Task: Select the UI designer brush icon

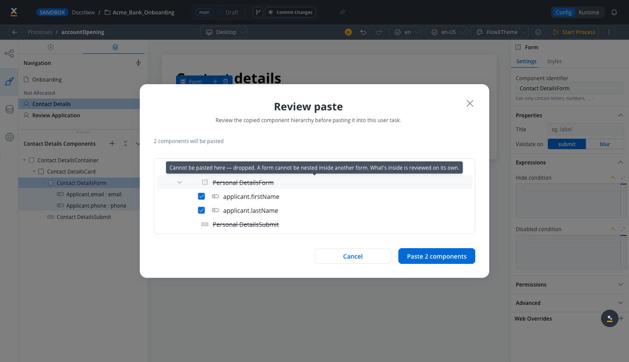Action: click(x=9, y=82)
